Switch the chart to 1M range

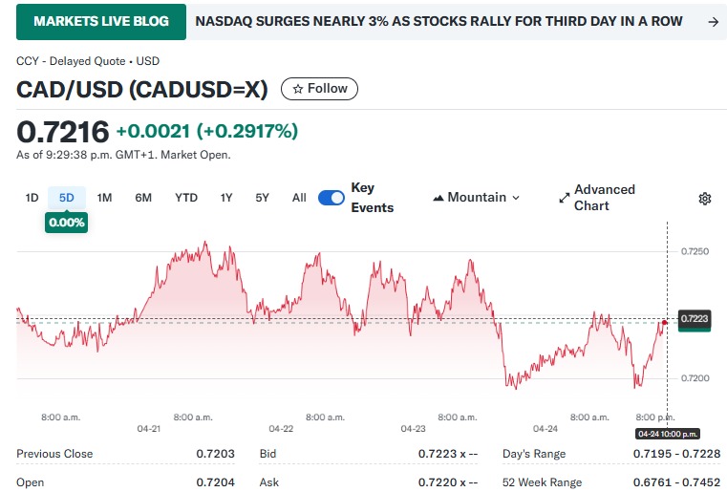click(105, 198)
